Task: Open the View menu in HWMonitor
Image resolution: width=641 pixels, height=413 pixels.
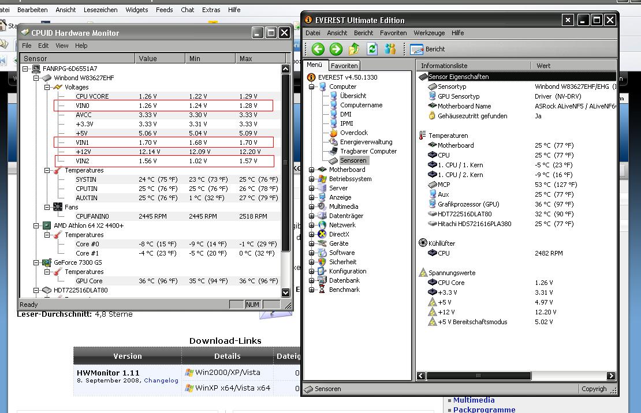Action: (62, 46)
